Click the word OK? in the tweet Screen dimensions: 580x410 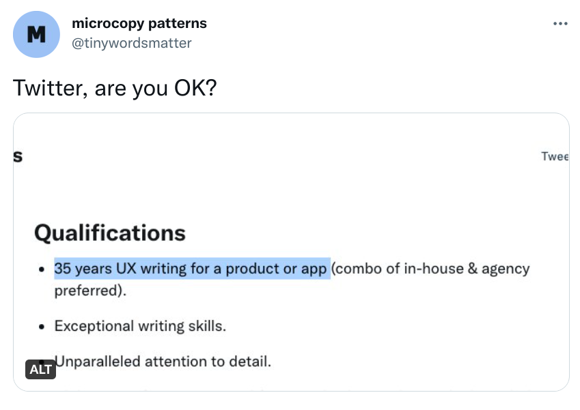[195, 88]
